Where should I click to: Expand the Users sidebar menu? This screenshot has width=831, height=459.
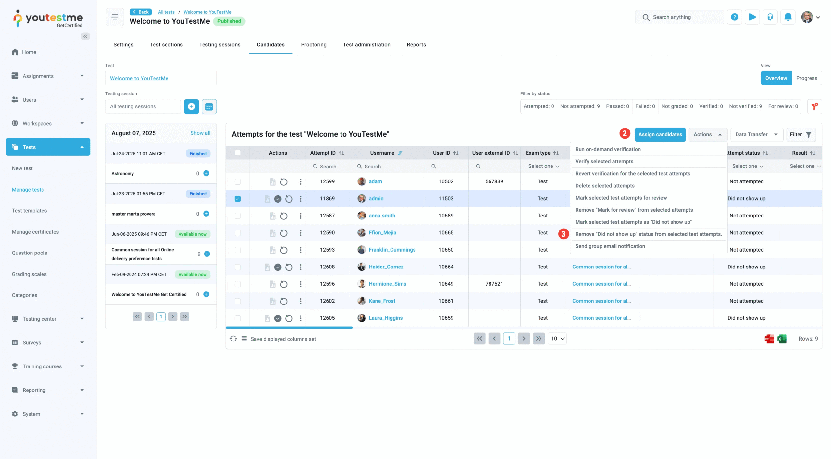click(48, 100)
